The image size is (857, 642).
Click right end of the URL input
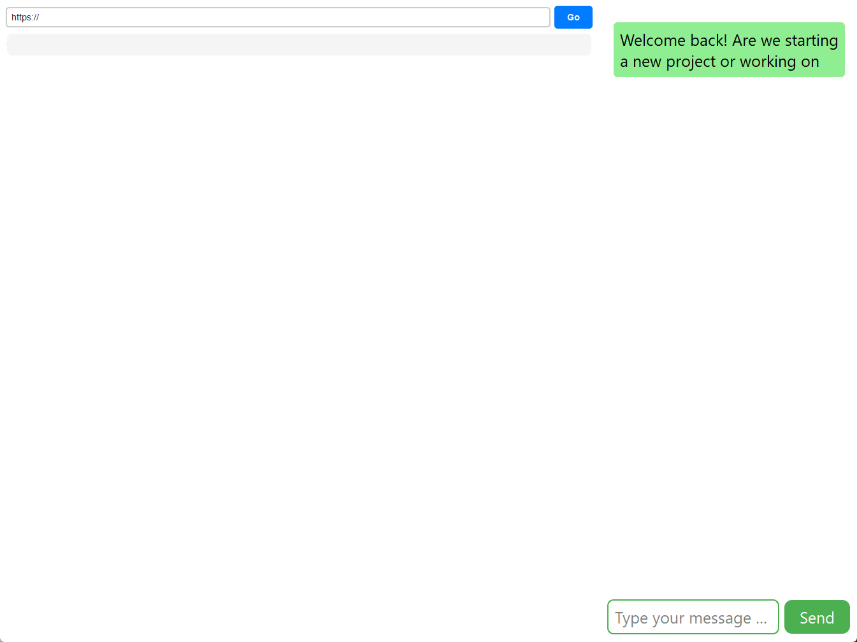coord(535,17)
